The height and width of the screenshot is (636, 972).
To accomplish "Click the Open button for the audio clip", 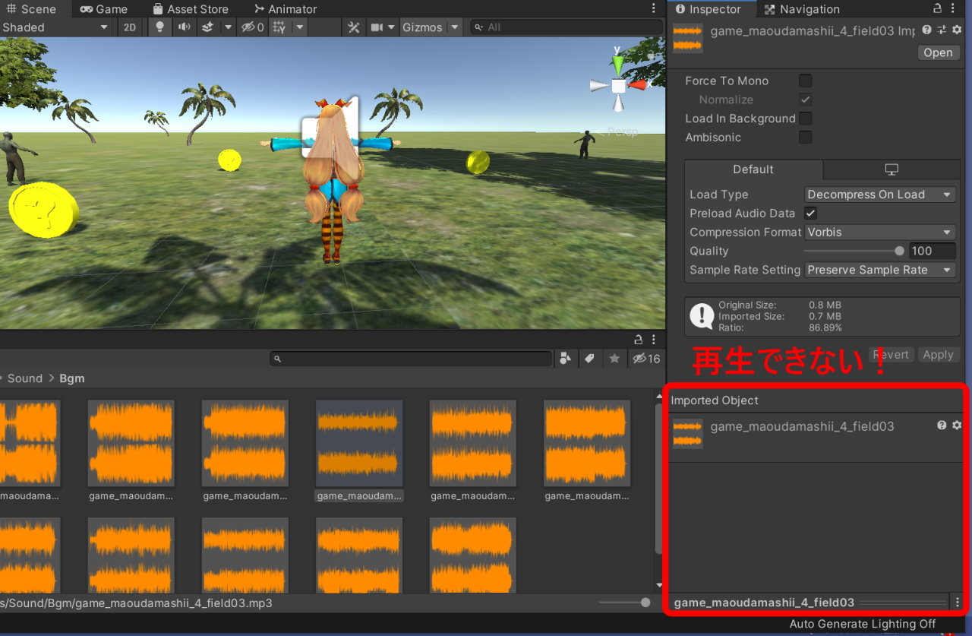I will pos(939,52).
